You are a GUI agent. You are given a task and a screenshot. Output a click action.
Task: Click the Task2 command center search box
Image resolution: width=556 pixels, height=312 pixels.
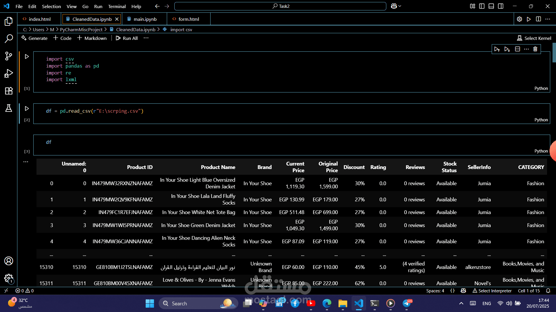(280, 6)
